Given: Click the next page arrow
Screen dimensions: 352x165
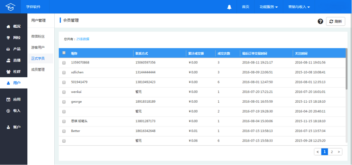Looking at the screenshot, I should (x=339, y=152).
